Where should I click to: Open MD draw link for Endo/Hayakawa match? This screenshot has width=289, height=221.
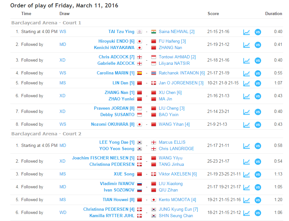pos(63,45)
